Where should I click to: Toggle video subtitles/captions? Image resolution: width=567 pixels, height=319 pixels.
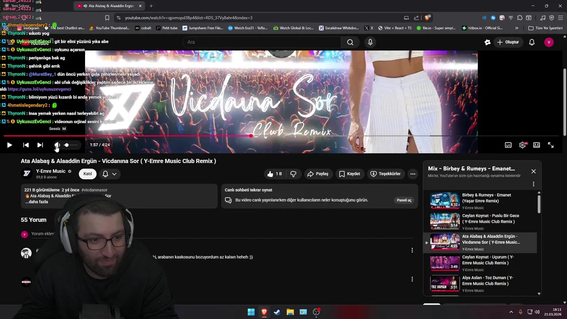[508, 145]
